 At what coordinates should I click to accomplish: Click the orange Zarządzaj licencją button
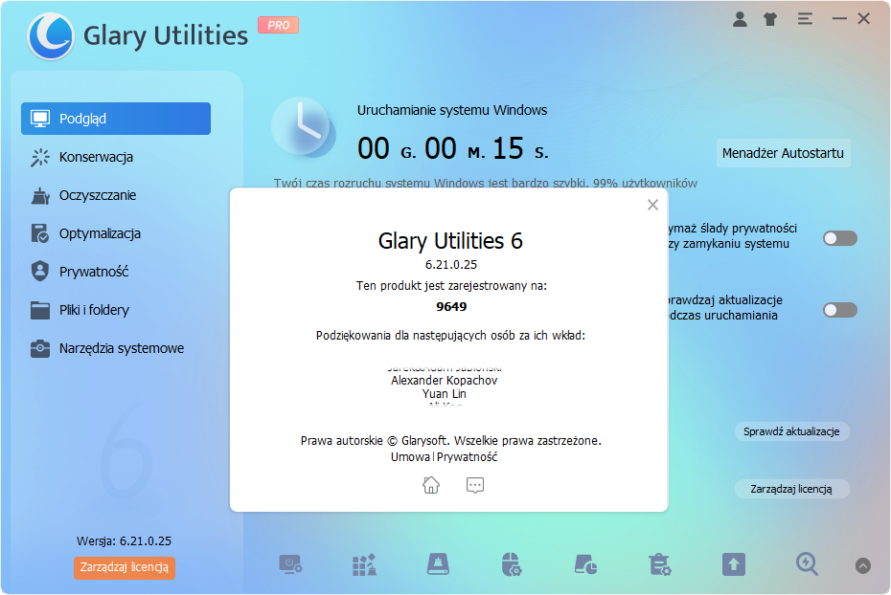[125, 567]
